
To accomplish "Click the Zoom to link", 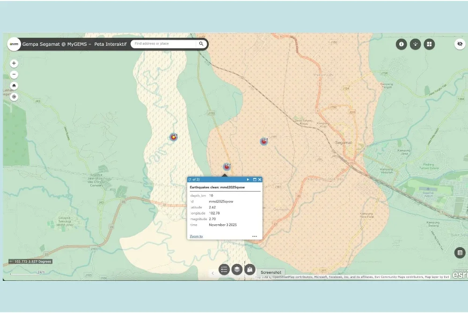I will 196,236.
